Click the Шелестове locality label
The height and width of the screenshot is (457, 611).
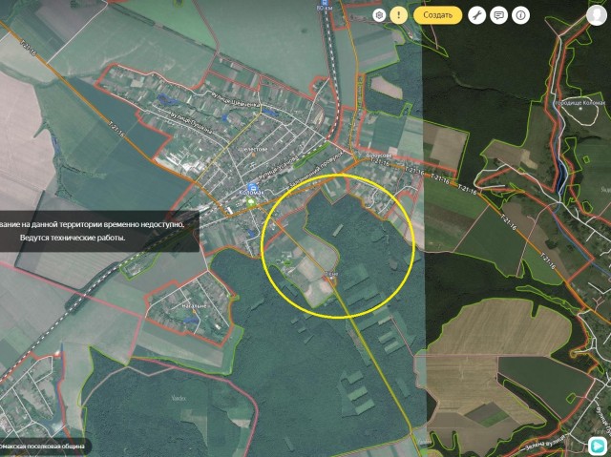(255, 149)
